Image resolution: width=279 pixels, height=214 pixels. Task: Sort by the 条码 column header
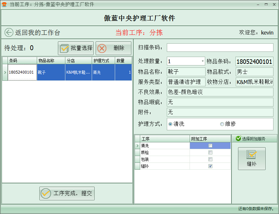tap(22, 61)
